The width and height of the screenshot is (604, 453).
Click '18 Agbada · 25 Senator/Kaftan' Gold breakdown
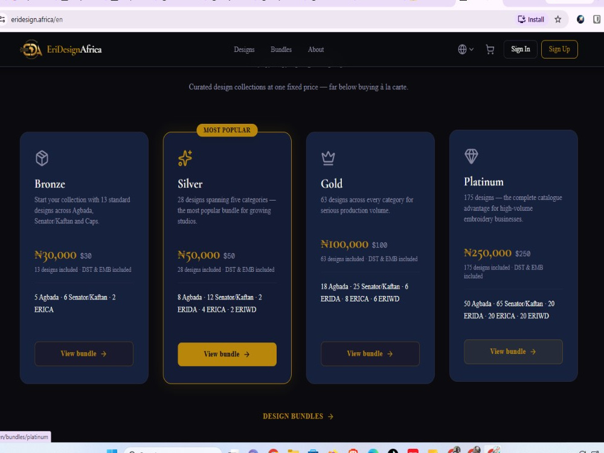[x=364, y=292]
